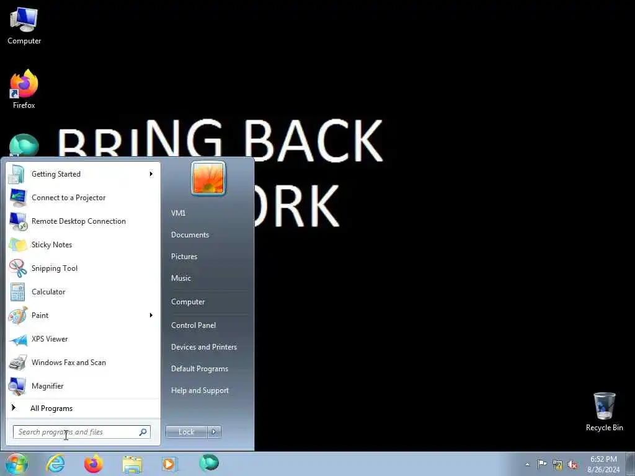The image size is (635, 476).
Task: Select the partially hidden green desktop icon
Action: point(24,145)
